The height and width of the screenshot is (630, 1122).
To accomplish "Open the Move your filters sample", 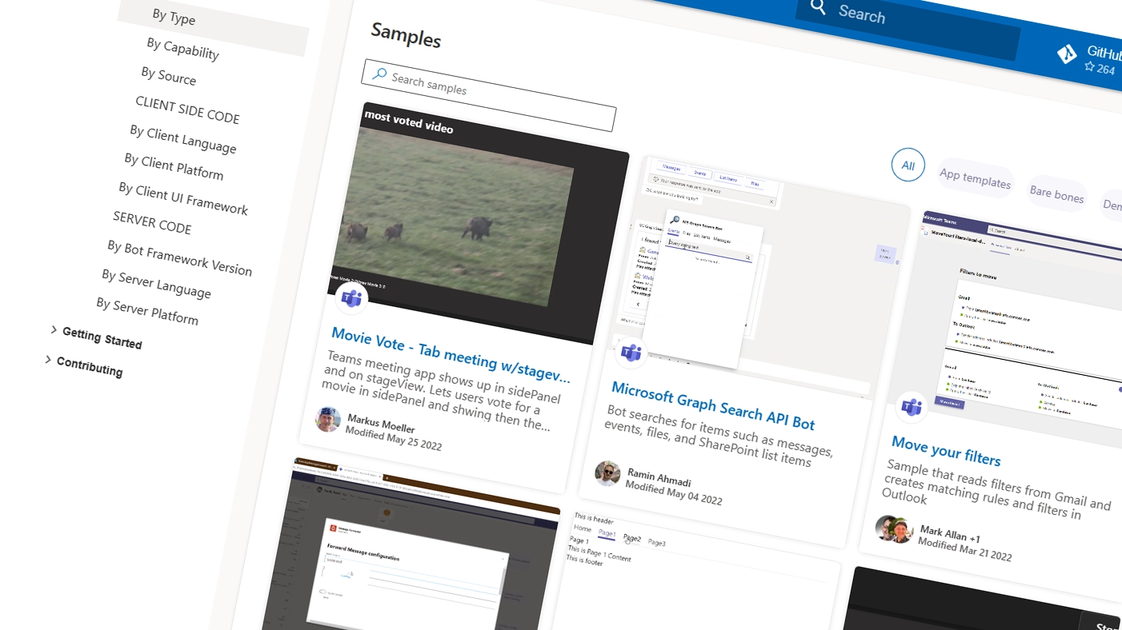I will [x=946, y=452].
